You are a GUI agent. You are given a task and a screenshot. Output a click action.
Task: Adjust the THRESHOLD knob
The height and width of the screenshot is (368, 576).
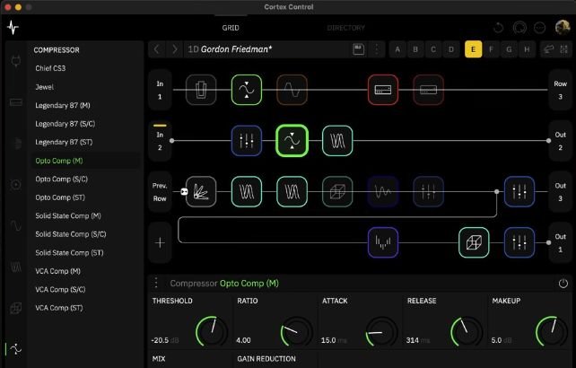212,331
